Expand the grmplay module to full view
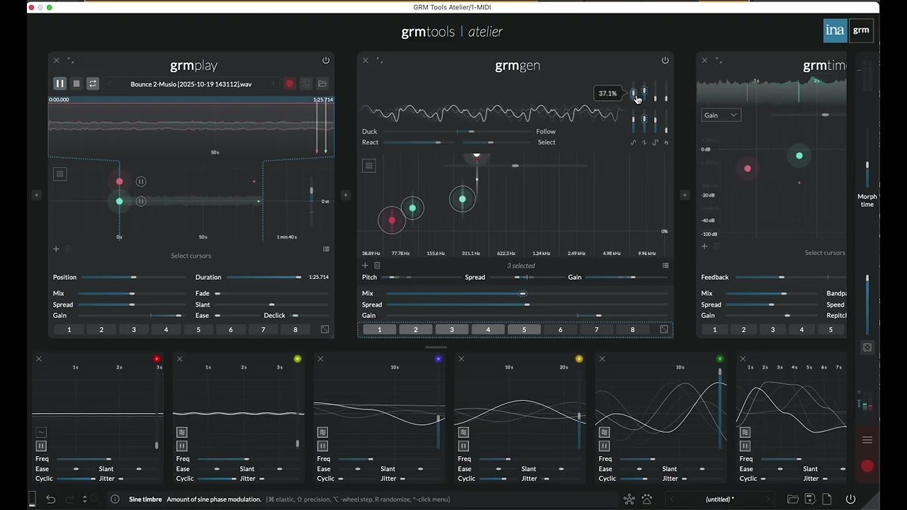 click(x=70, y=60)
